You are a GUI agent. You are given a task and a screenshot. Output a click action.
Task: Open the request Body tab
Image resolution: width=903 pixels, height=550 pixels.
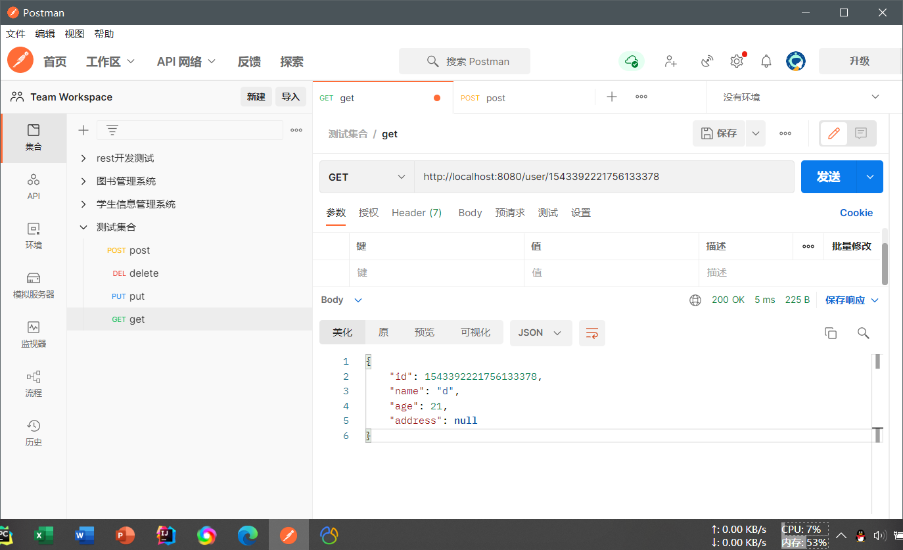470,213
